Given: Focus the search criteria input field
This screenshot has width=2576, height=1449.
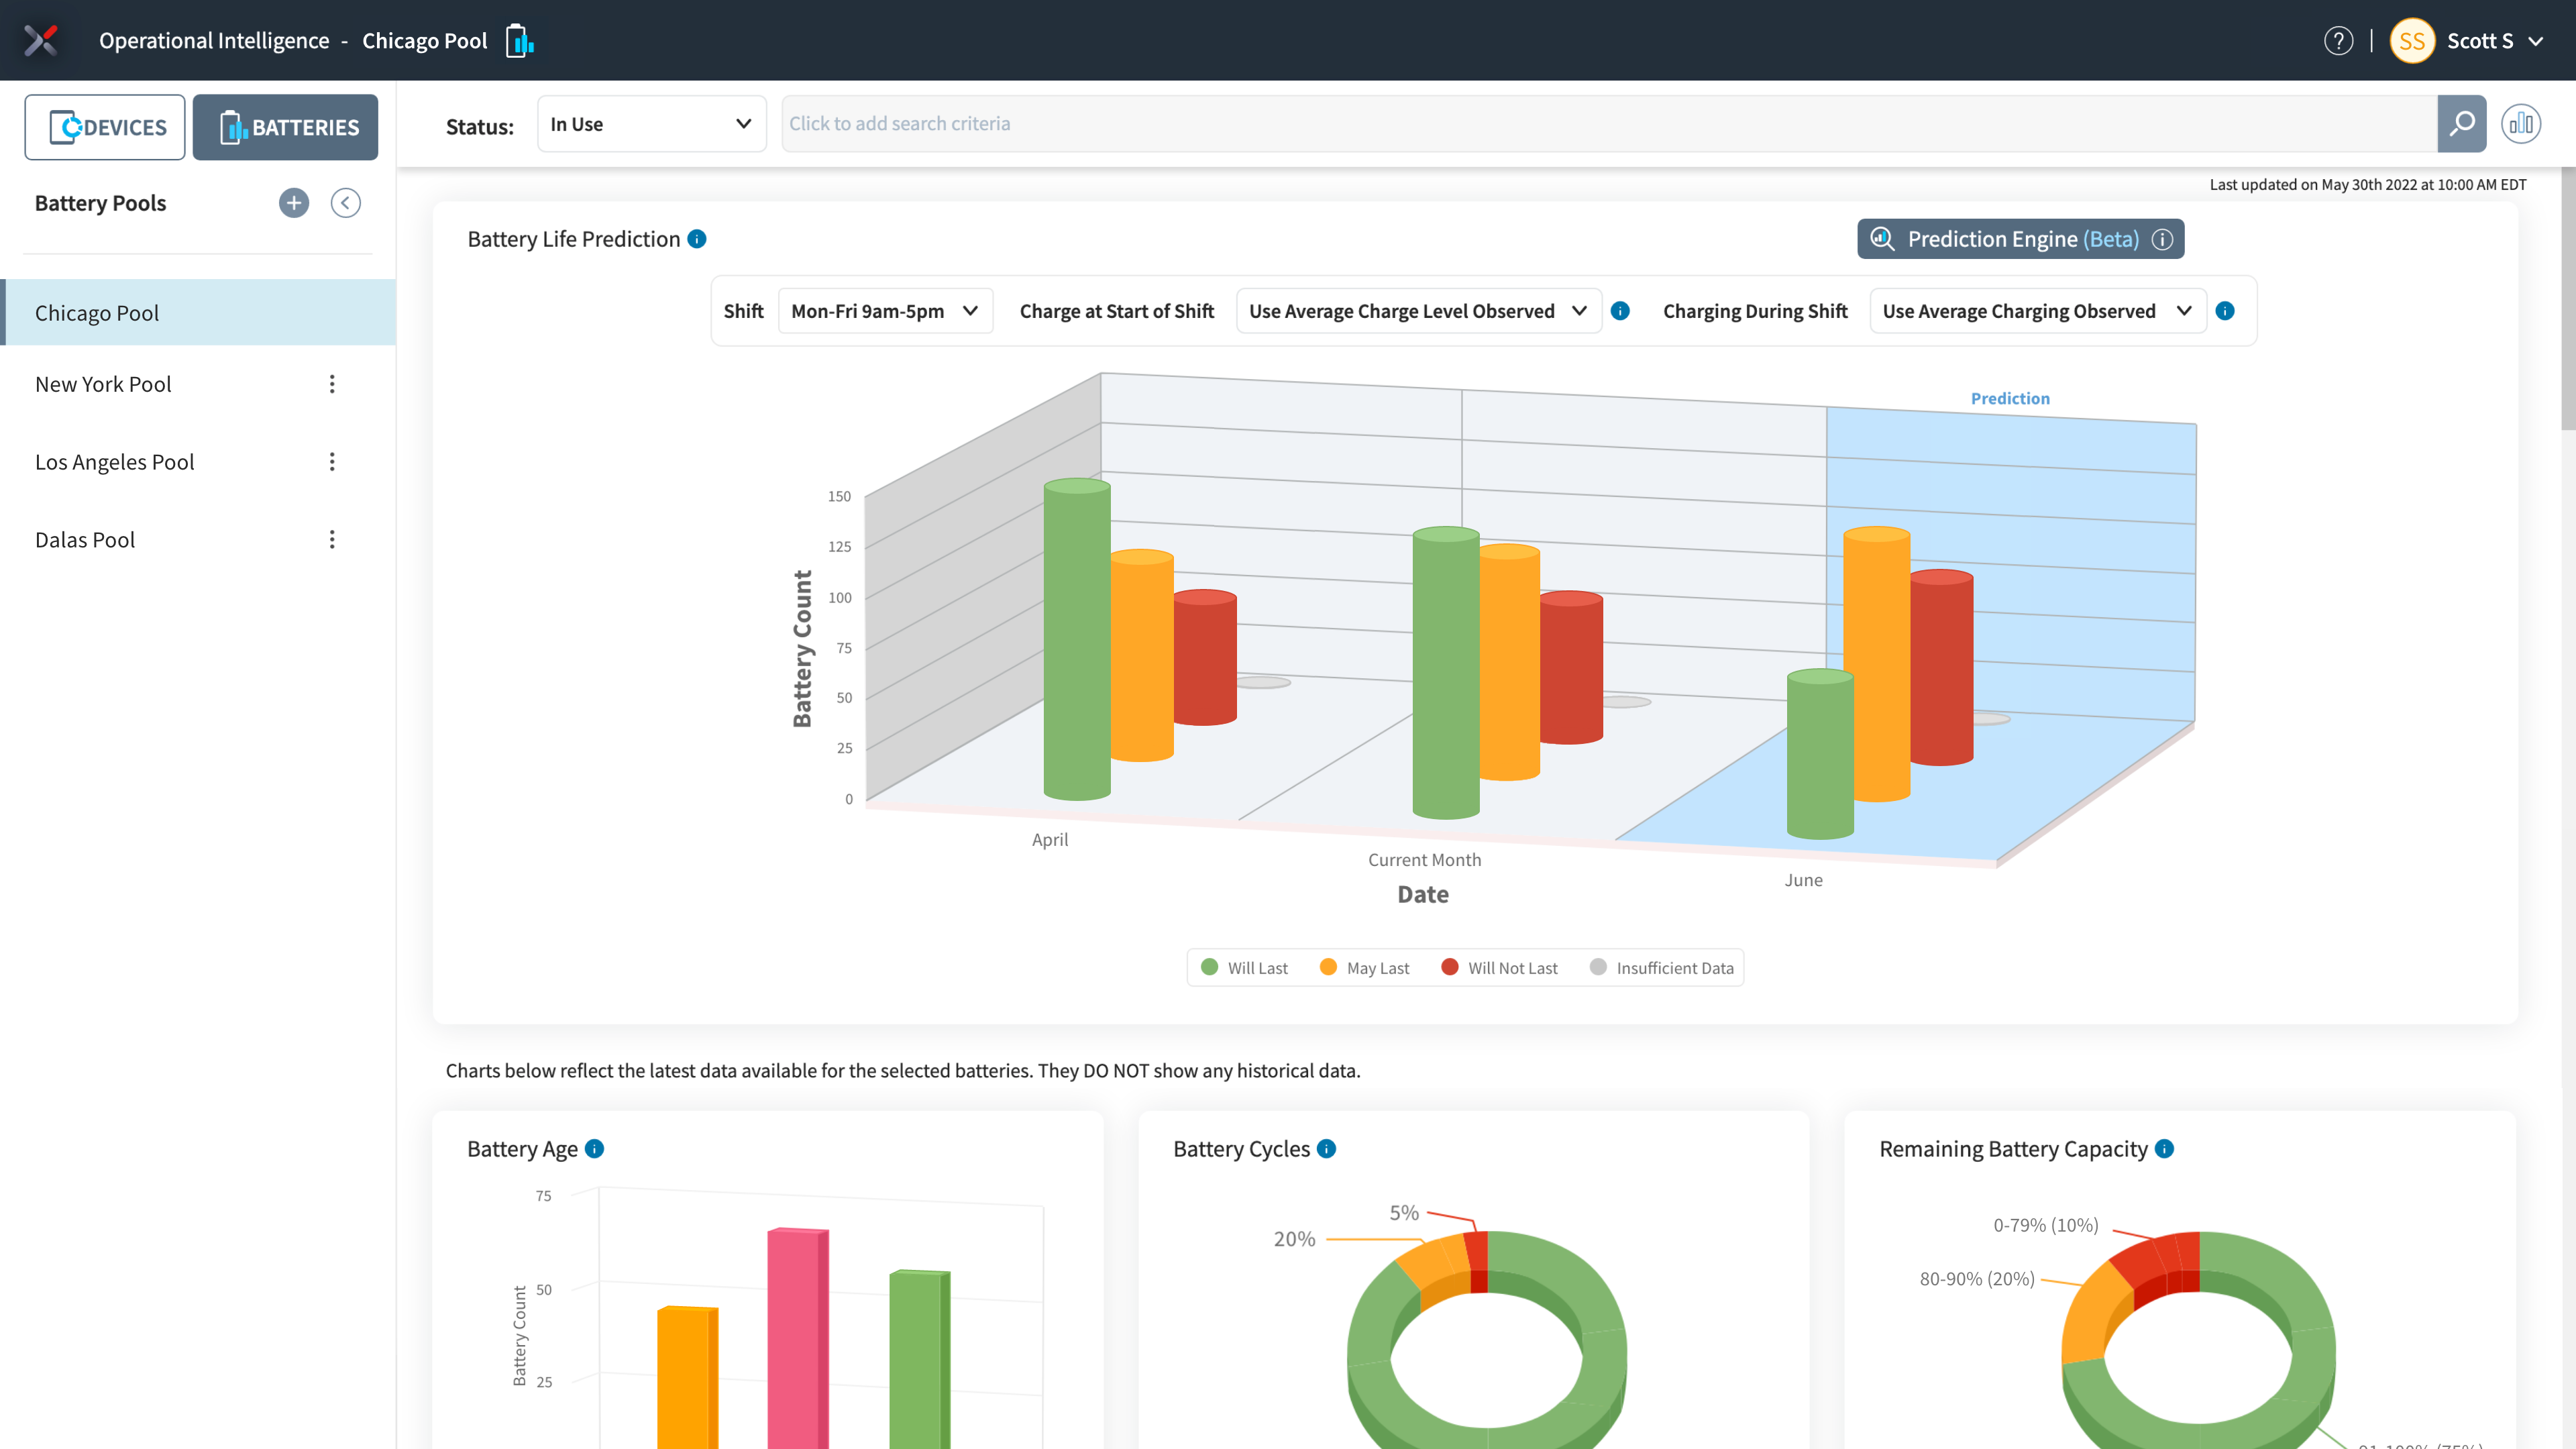Looking at the screenshot, I should (1609, 124).
